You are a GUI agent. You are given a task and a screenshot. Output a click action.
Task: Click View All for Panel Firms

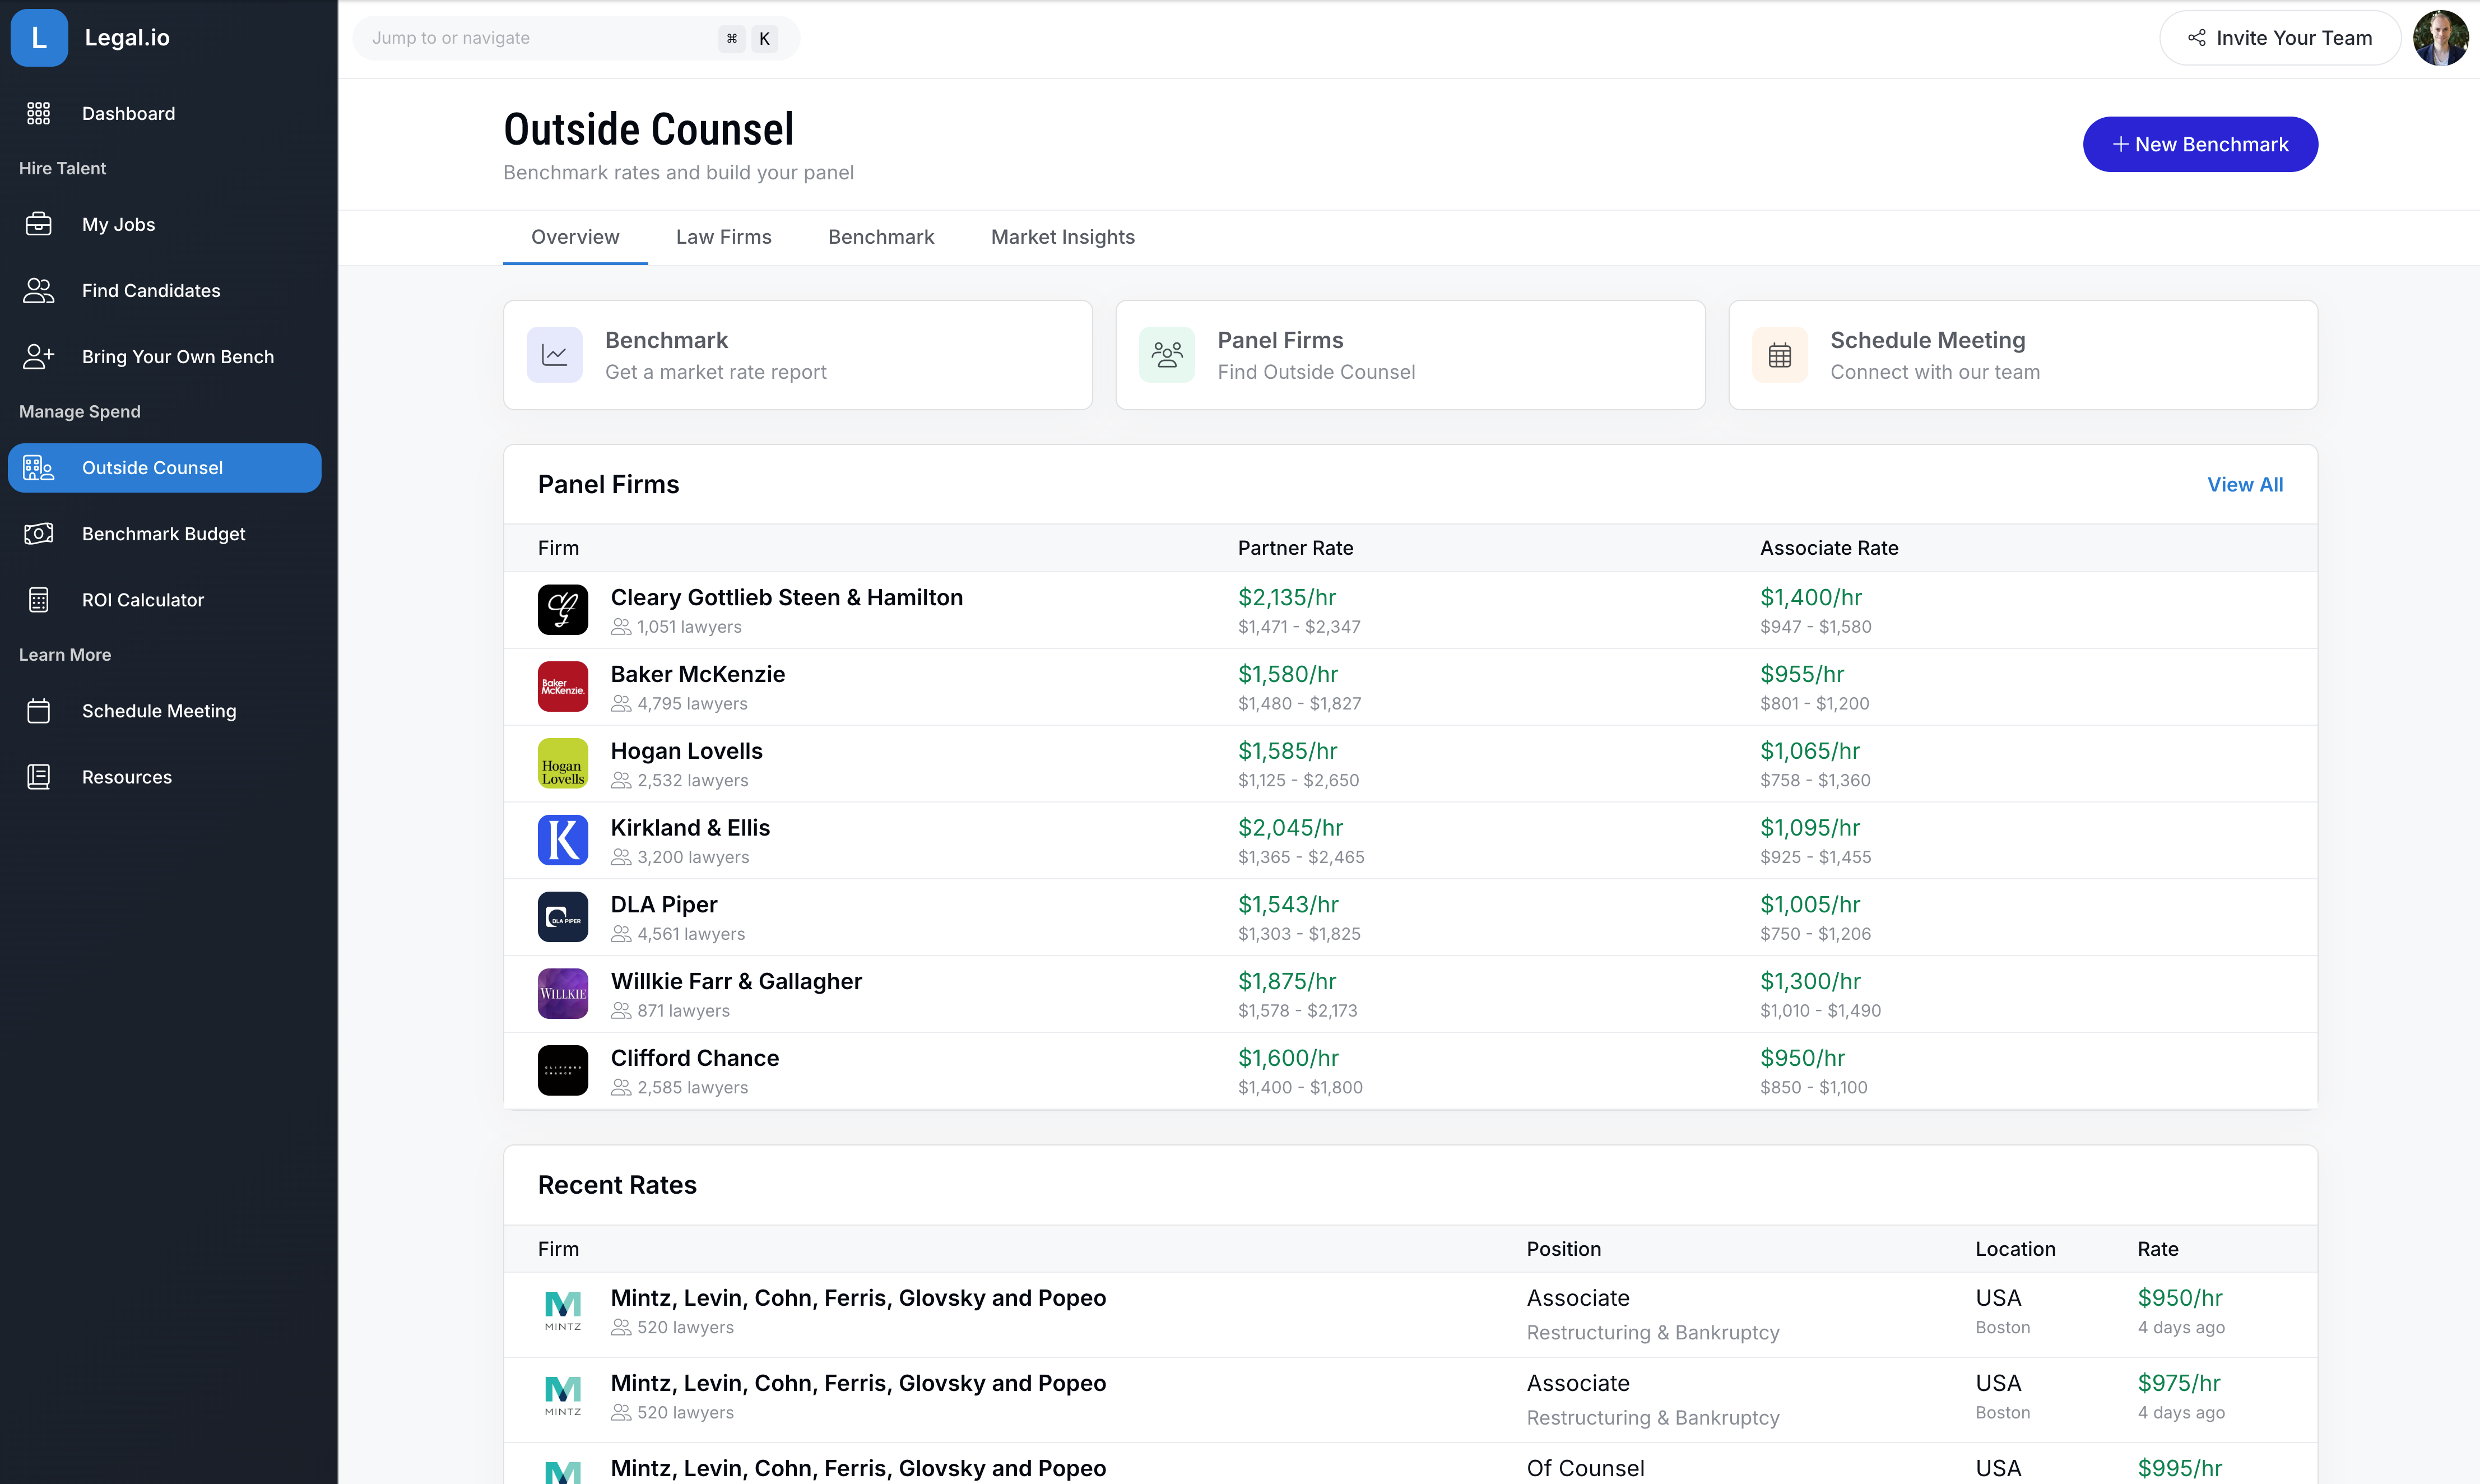2245,485
